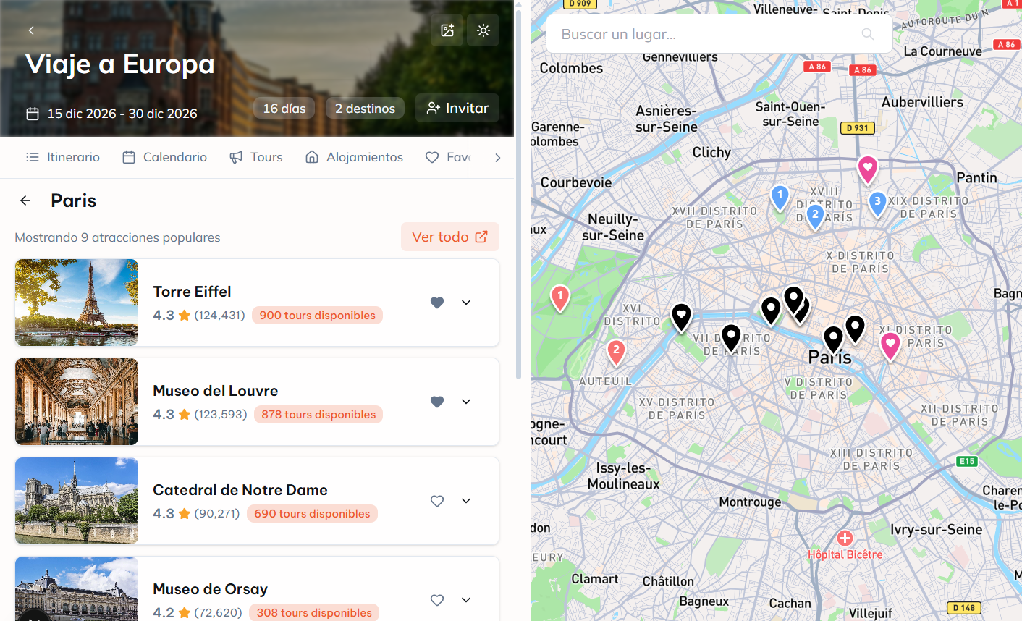Open Ver todo attractions link
The height and width of the screenshot is (621, 1022).
coord(449,237)
